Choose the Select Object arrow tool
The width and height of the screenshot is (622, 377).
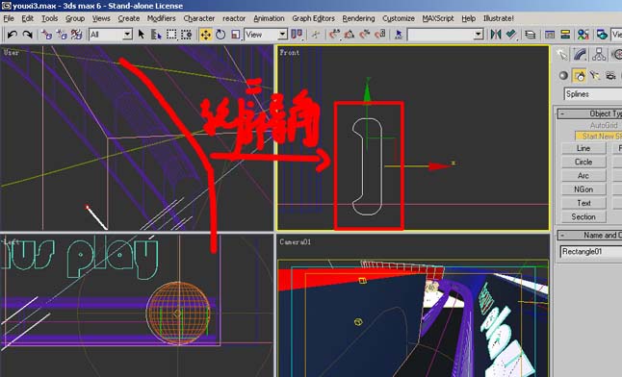[x=142, y=35]
